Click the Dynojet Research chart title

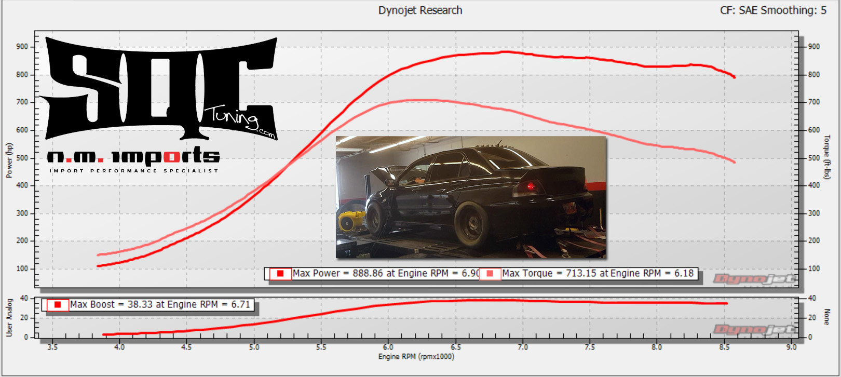(420, 10)
